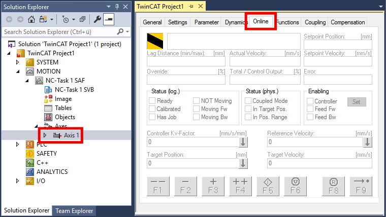
Task: Pin the Solution Explorer panel with auto-hide pin
Action: (117, 7)
